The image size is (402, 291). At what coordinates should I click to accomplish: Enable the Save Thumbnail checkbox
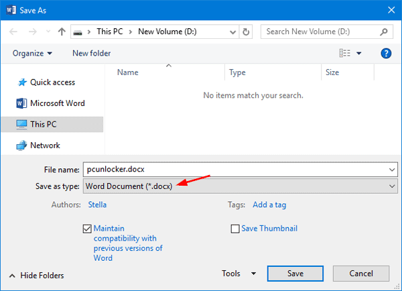(x=235, y=229)
